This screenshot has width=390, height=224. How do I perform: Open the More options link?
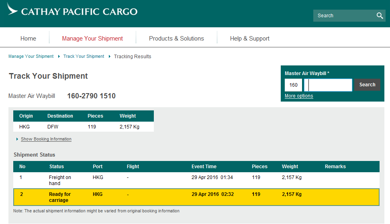(x=299, y=96)
